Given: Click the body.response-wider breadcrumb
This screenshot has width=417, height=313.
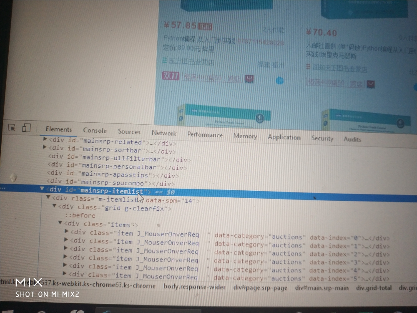Looking at the screenshot, I should pyautogui.click(x=194, y=287).
